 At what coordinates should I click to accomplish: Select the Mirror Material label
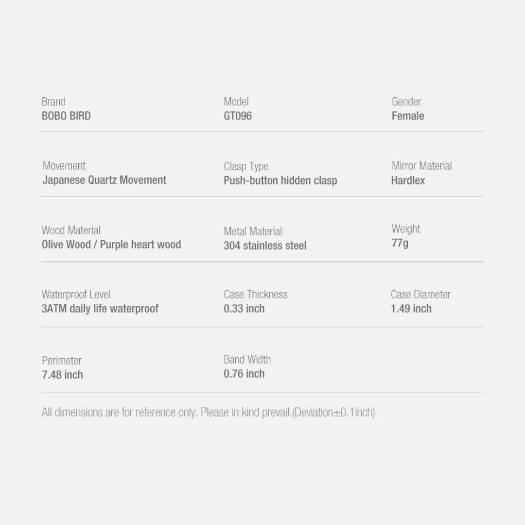(x=421, y=166)
